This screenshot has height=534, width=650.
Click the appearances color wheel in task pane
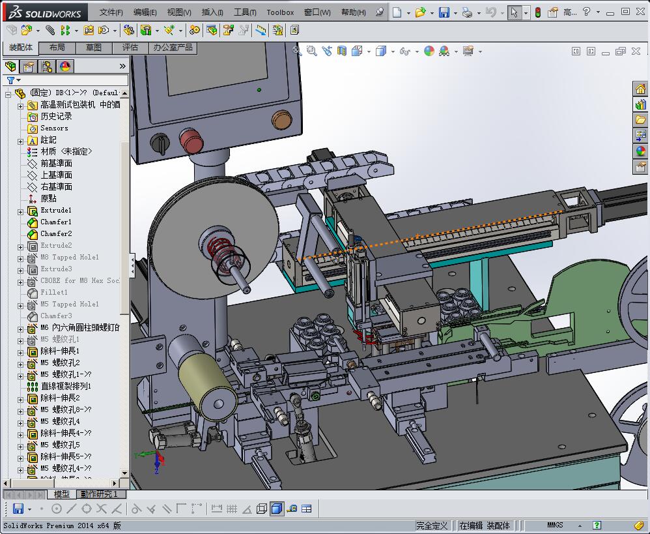[640, 151]
